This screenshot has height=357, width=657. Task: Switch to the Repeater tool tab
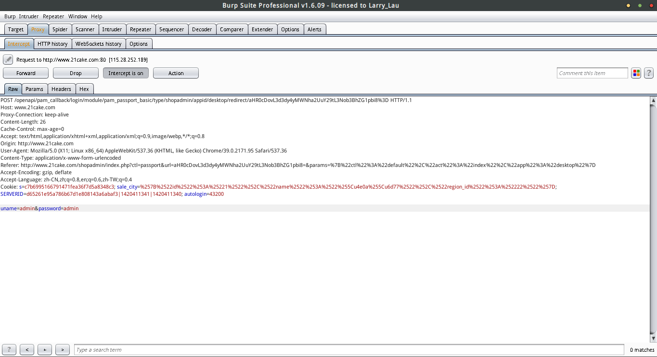tap(141, 29)
